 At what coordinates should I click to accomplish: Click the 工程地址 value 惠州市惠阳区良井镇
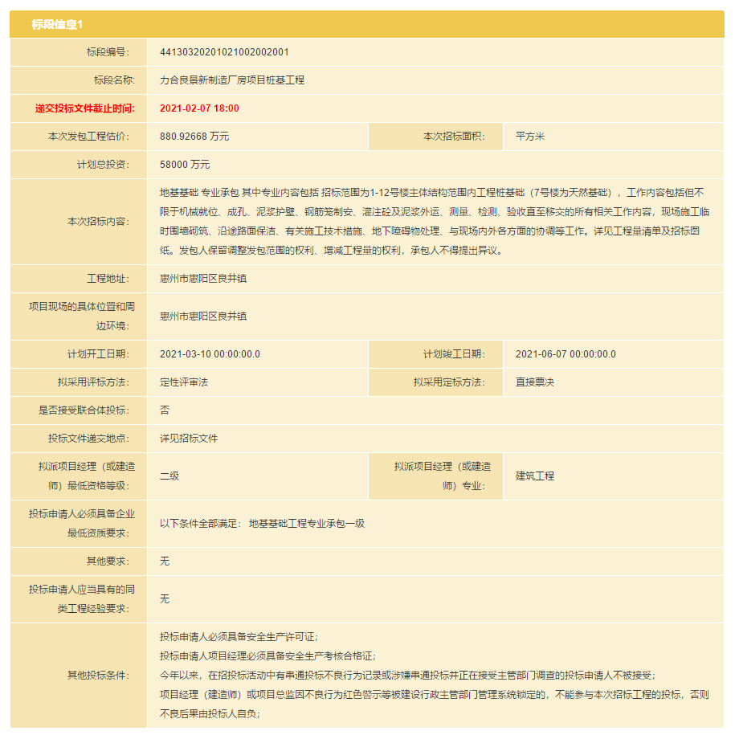click(x=203, y=279)
